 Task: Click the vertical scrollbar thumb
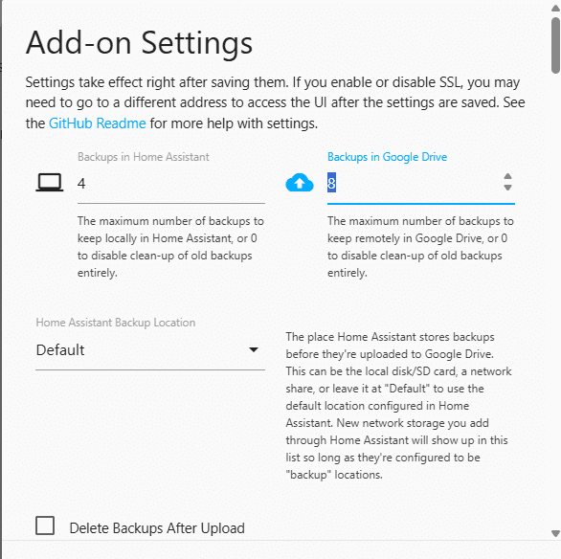pyautogui.click(x=555, y=45)
